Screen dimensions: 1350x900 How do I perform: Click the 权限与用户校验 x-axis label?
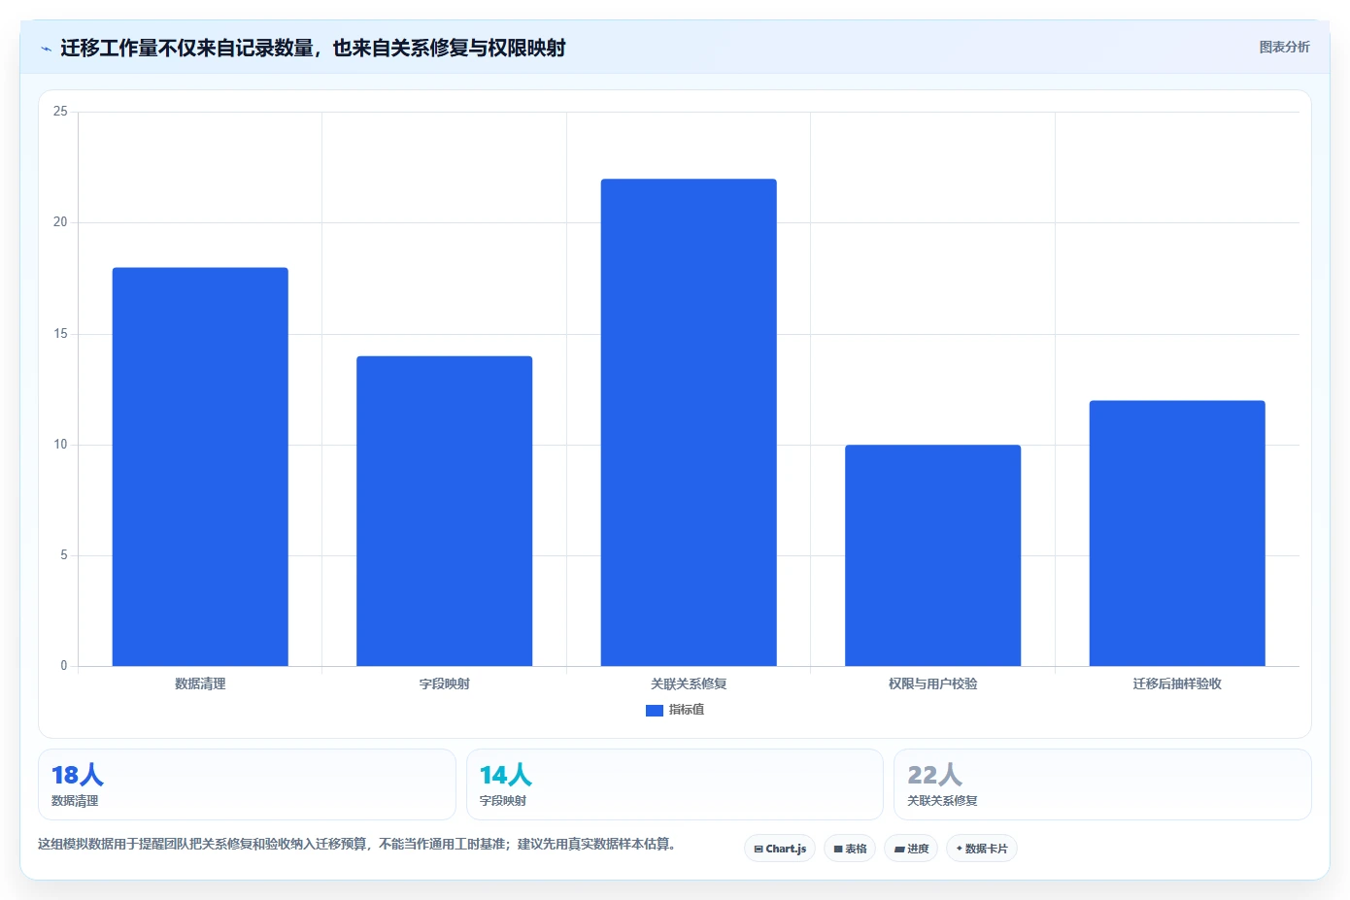(933, 683)
